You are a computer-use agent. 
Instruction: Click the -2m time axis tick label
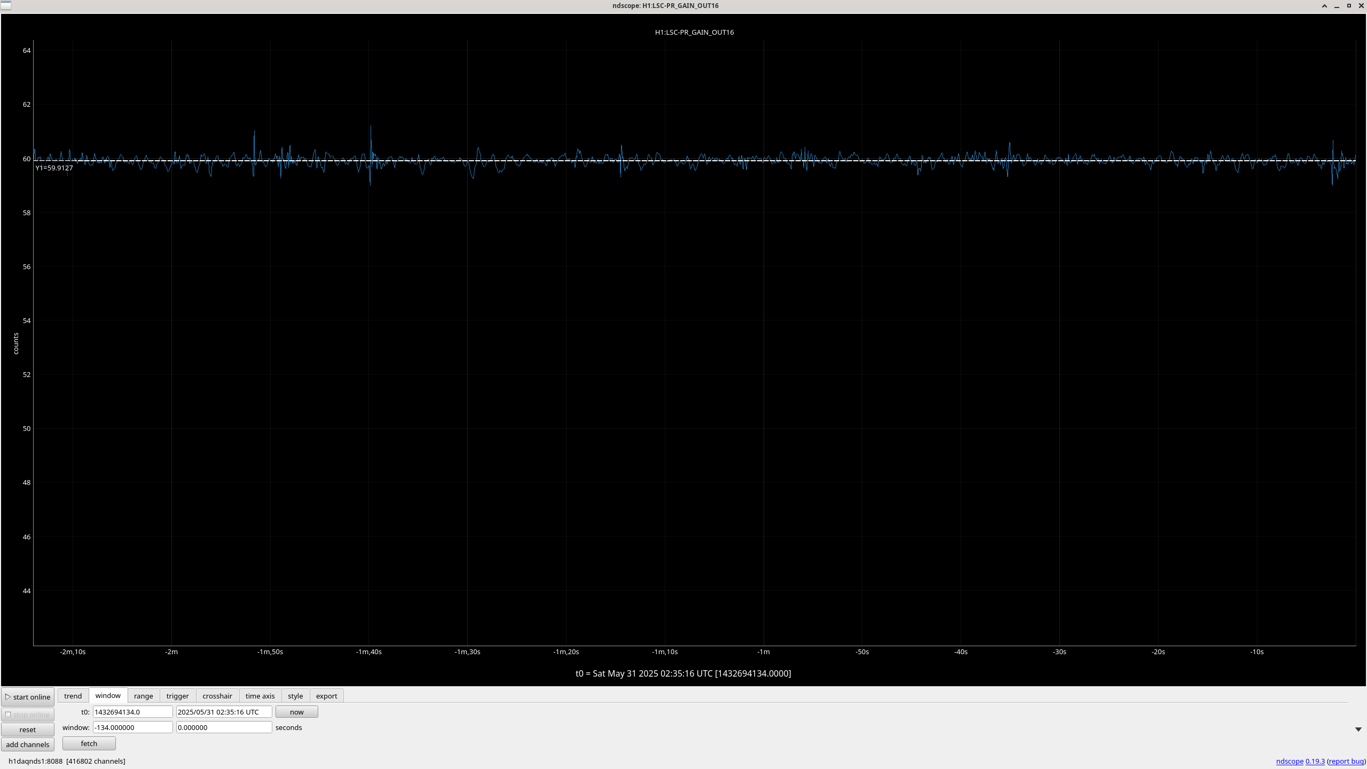click(171, 652)
